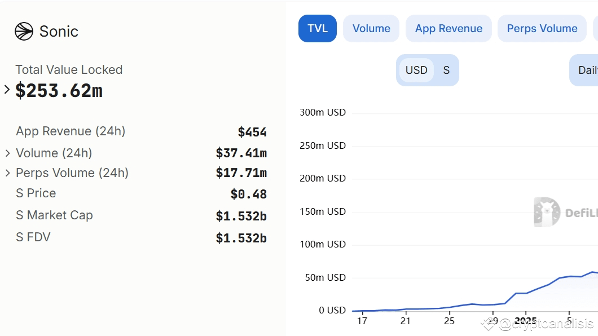598x336 pixels.
Task: Click the App Revenue (24h) label
Action: click(71, 131)
